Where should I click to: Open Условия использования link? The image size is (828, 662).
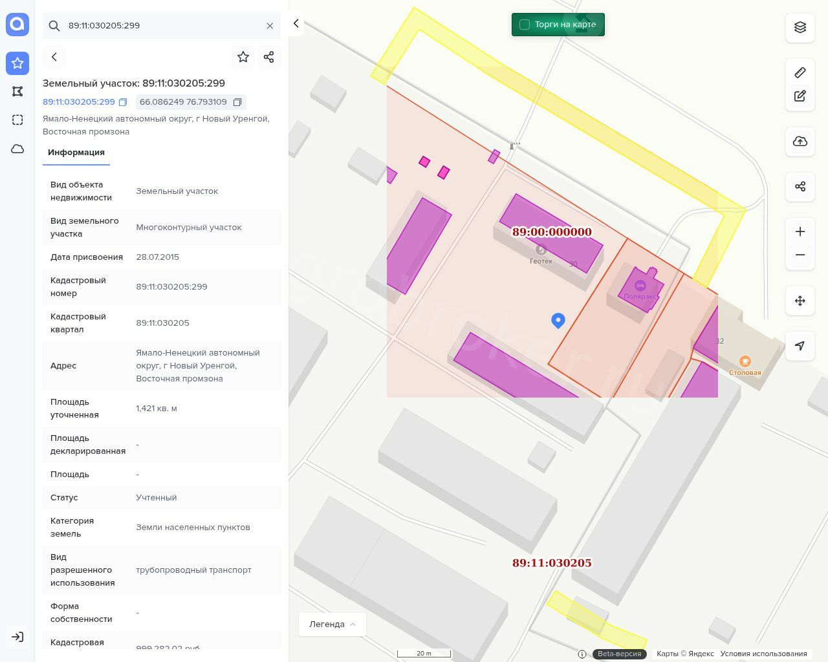click(763, 654)
